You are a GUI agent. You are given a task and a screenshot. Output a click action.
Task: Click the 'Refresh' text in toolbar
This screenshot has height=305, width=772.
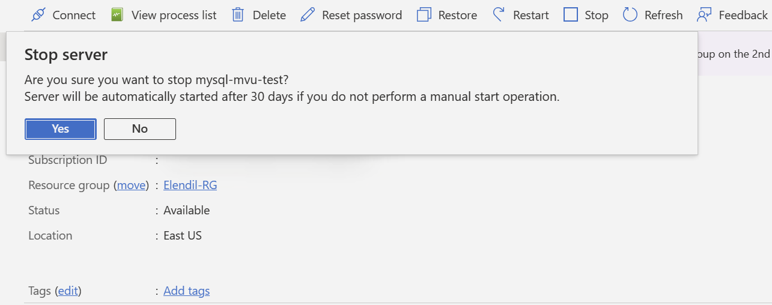click(x=664, y=15)
